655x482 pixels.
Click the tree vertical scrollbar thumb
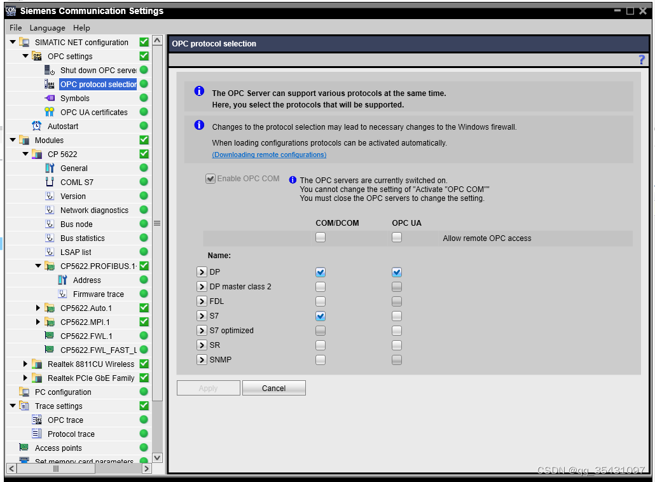(x=157, y=223)
